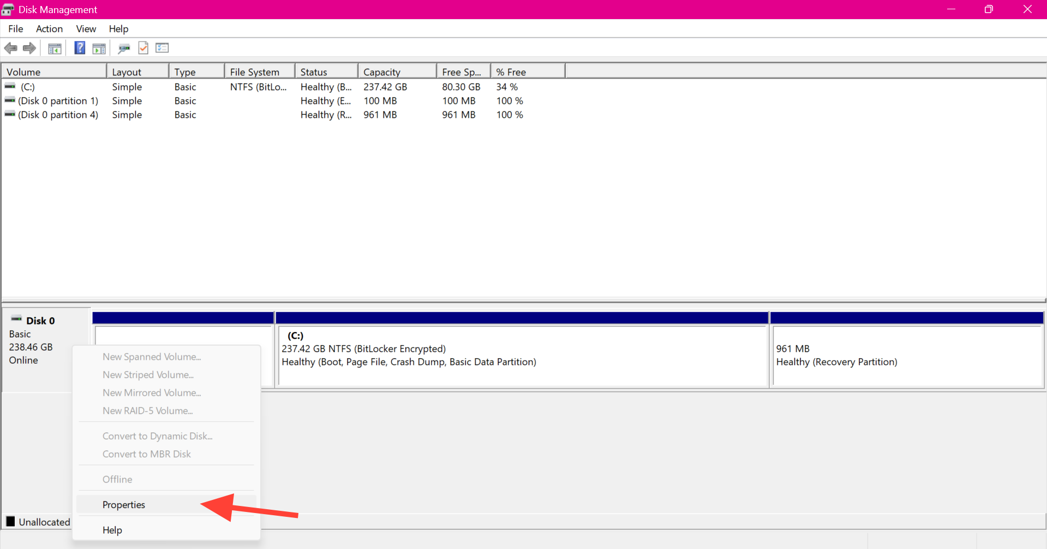The height and width of the screenshot is (549, 1047).
Task: Toggle the Show/Hide Console Tree icon
Action: 55,49
